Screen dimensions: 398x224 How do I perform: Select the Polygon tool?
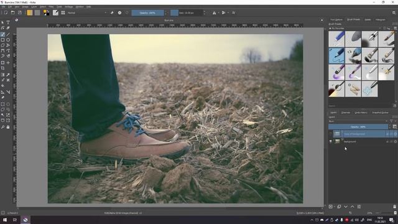pyautogui.click(x=2, y=45)
